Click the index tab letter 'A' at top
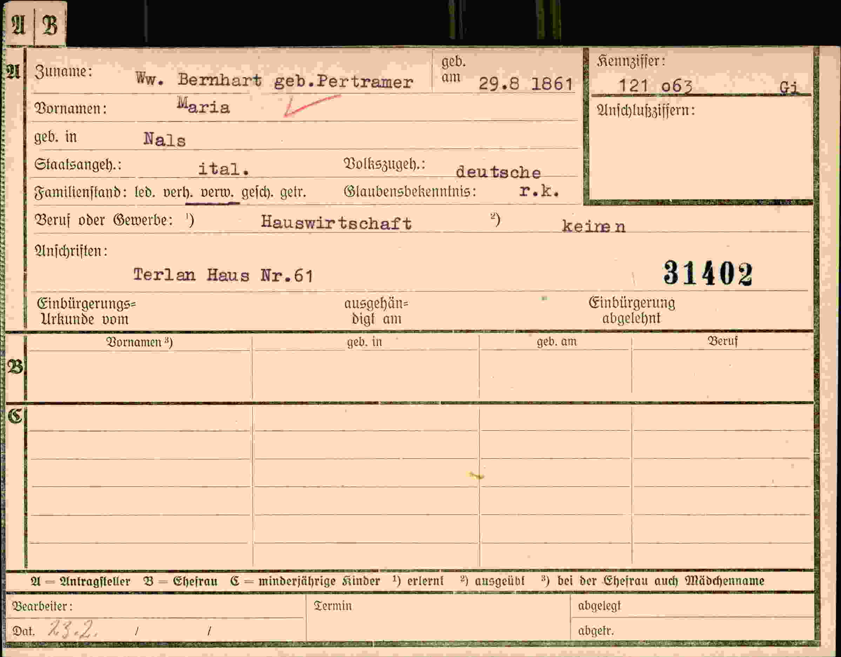 (x=19, y=25)
